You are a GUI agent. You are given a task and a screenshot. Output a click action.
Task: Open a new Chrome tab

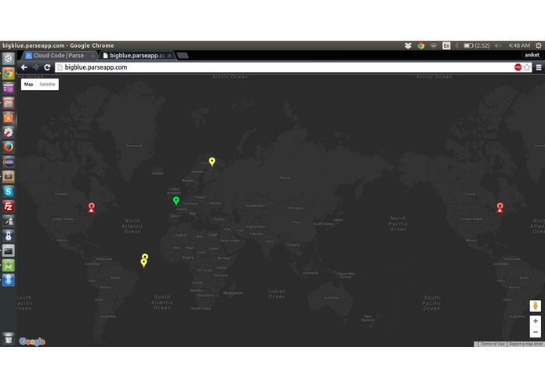pyautogui.click(x=183, y=56)
